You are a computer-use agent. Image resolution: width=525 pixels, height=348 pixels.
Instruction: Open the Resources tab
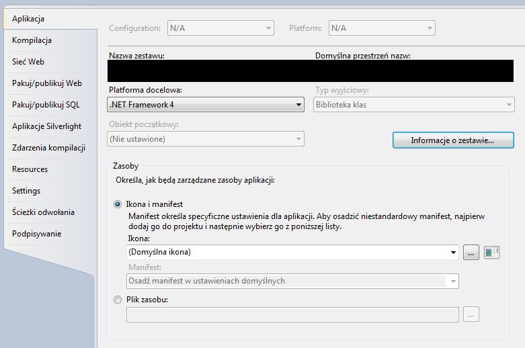(x=51, y=169)
